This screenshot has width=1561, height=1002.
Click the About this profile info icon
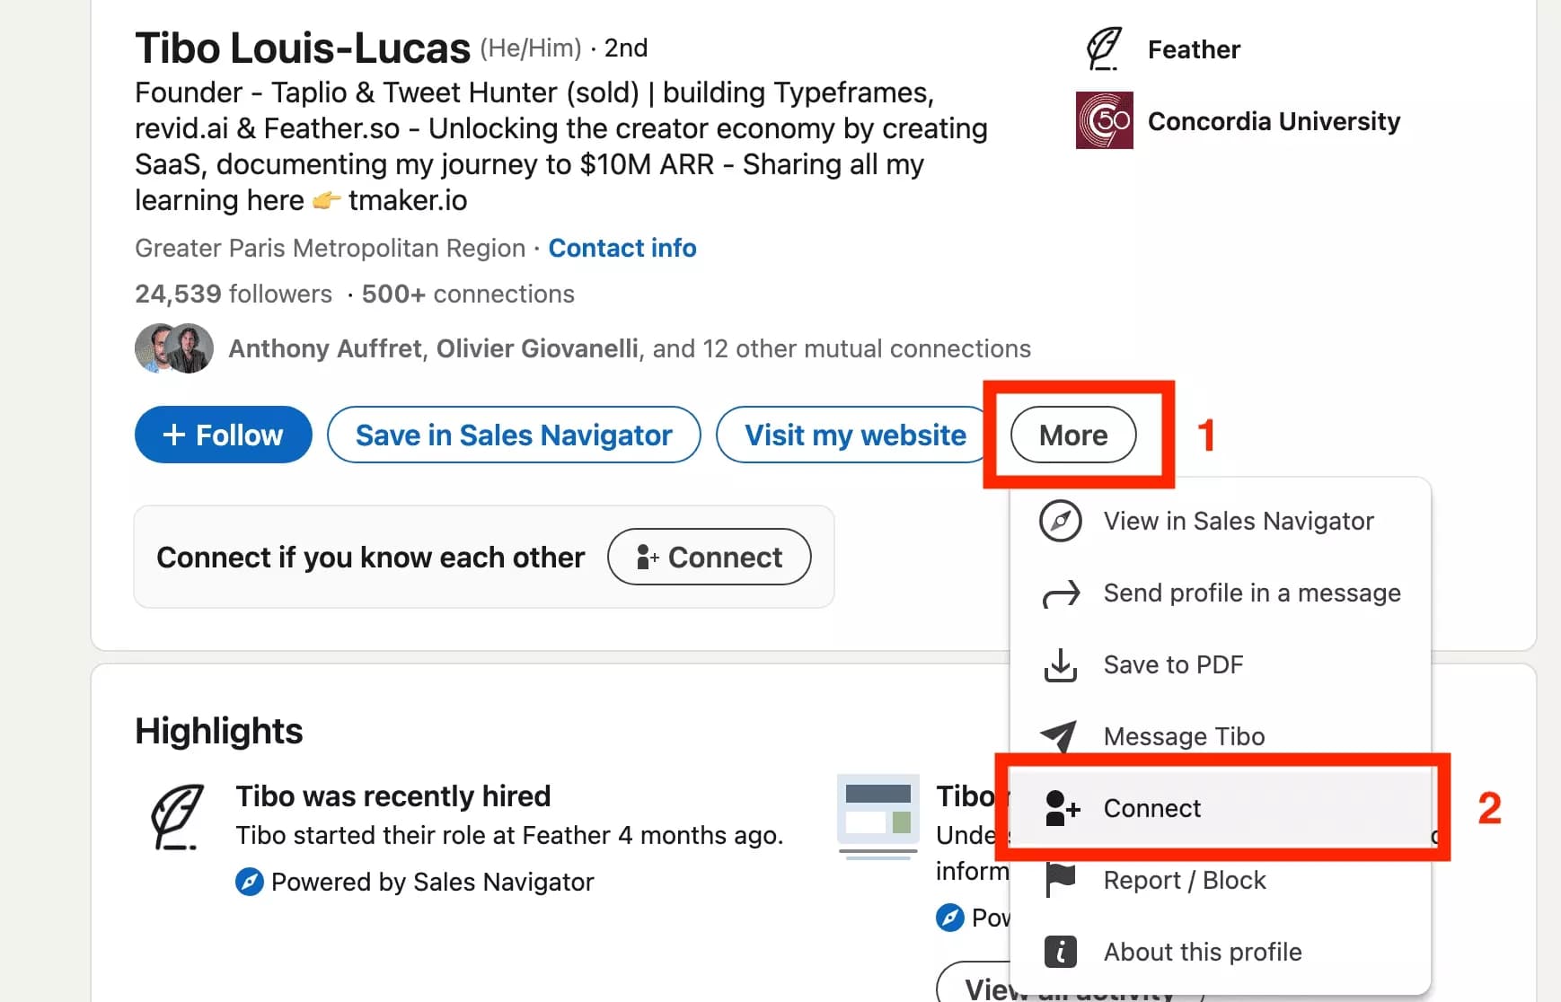tap(1061, 952)
